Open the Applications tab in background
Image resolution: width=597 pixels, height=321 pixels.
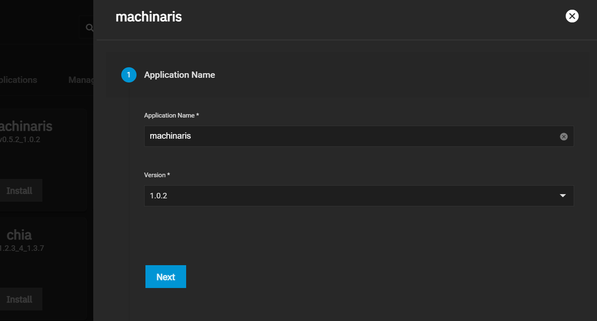(x=18, y=80)
